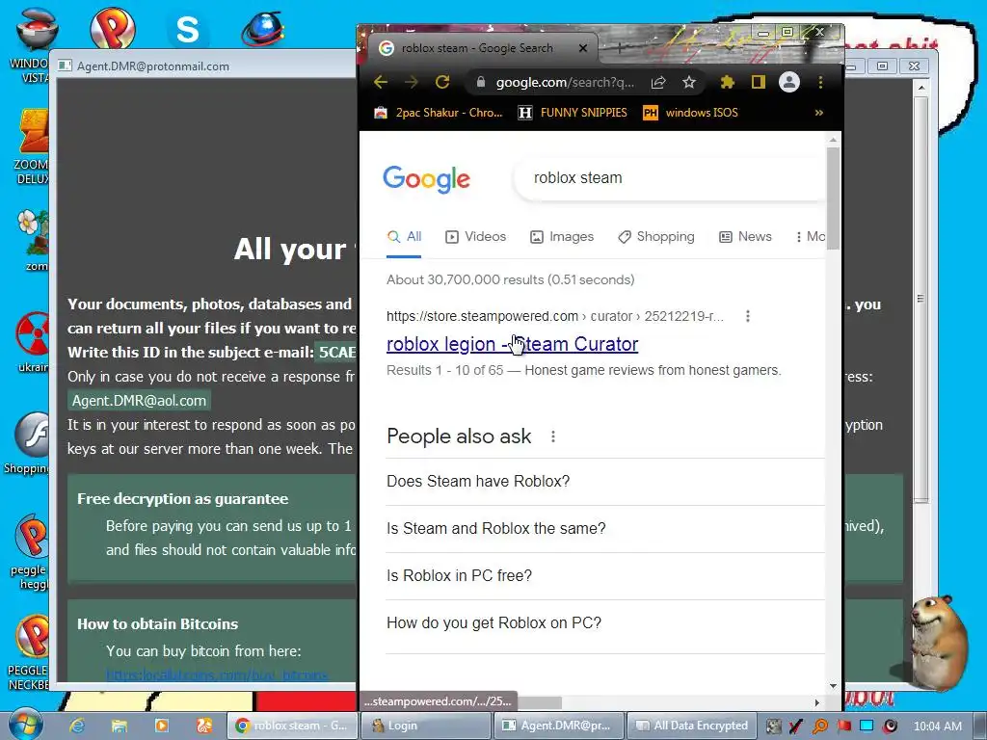This screenshot has height=740, width=987.
Task: Open the Skype desktop icon
Action: pyautogui.click(x=187, y=28)
